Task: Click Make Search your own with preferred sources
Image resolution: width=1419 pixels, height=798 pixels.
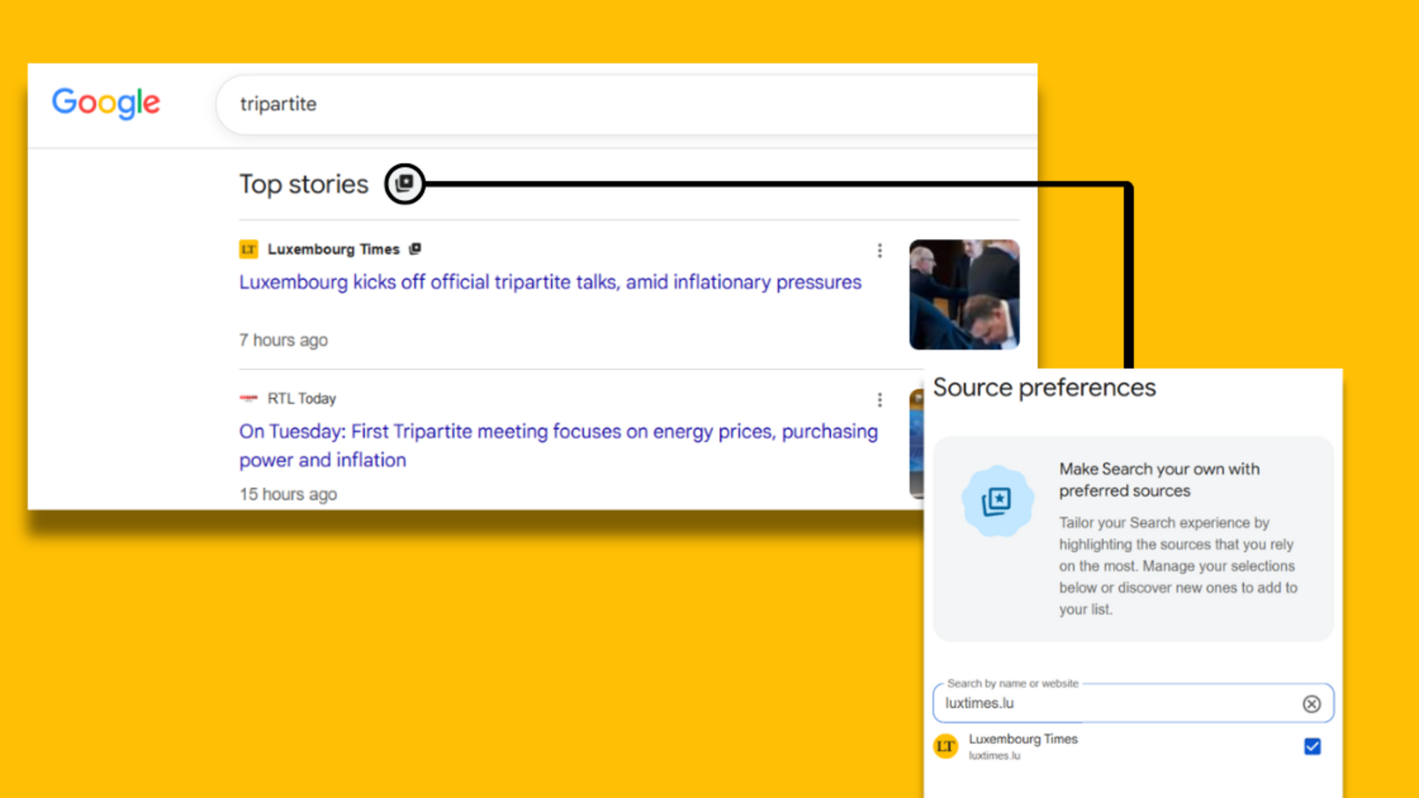Action: coord(1159,480)
